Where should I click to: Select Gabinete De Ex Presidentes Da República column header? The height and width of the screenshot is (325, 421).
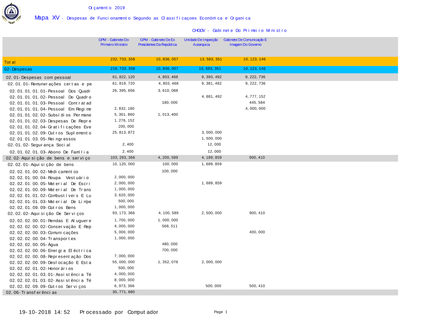[x=157, y=42]
